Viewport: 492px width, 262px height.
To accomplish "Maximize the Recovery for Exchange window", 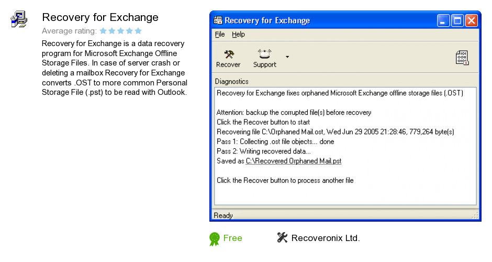I will (x=457, y=21).
